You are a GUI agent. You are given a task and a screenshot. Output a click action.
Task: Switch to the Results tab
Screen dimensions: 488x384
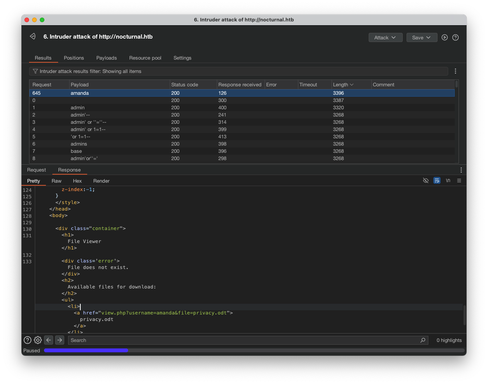click(43, 58)
